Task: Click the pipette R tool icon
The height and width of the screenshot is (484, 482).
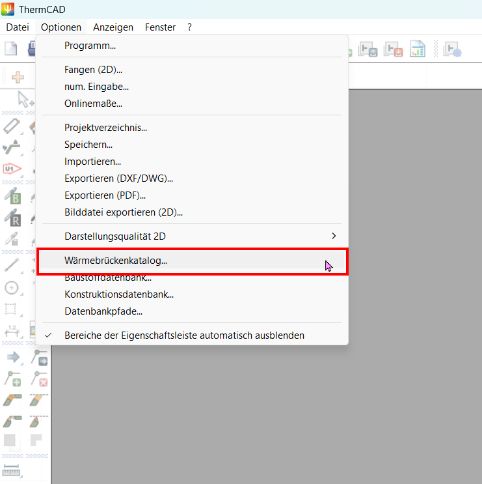Action: click(x=12, y=219)
